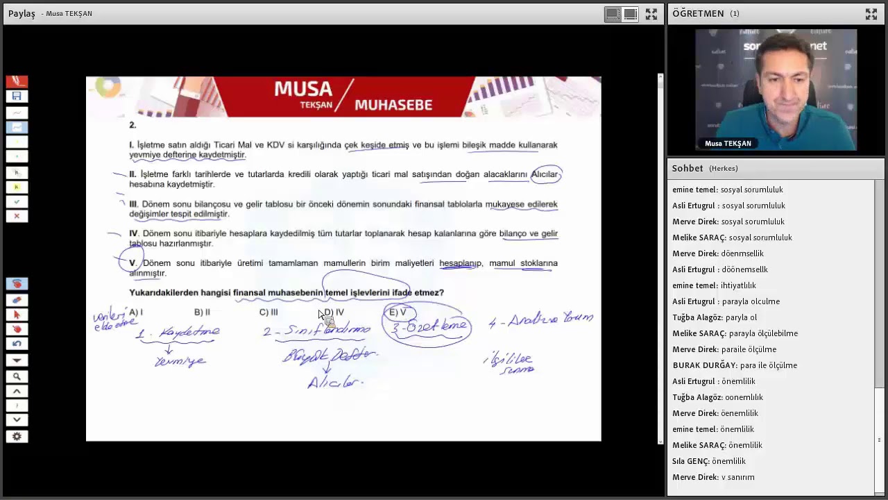Expand the toolbar dropdown triangle

pos(17,360)
